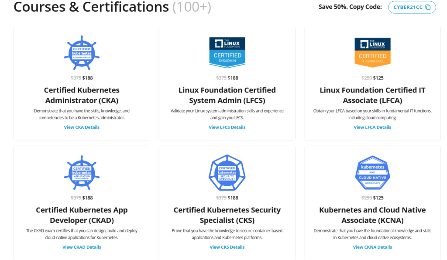
Task: Select the Certified Kubernetes Administrator (CKA) title
Action: coord(82,95)
